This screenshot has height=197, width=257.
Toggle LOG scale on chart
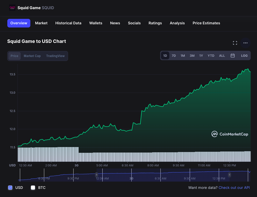pyautogui.click(x=244, y=55)
